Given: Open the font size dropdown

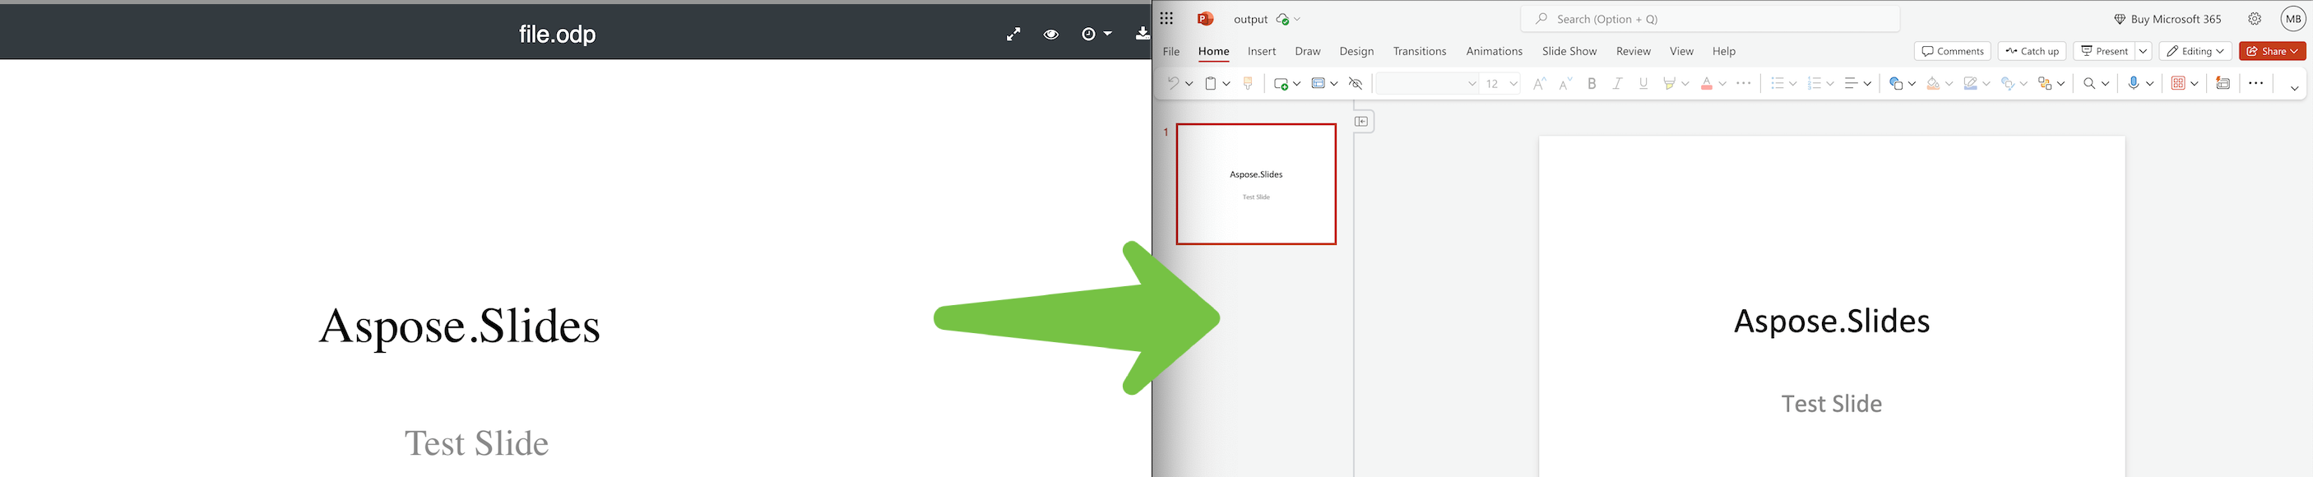Looking at the screenshot, I should [1513, 84].
